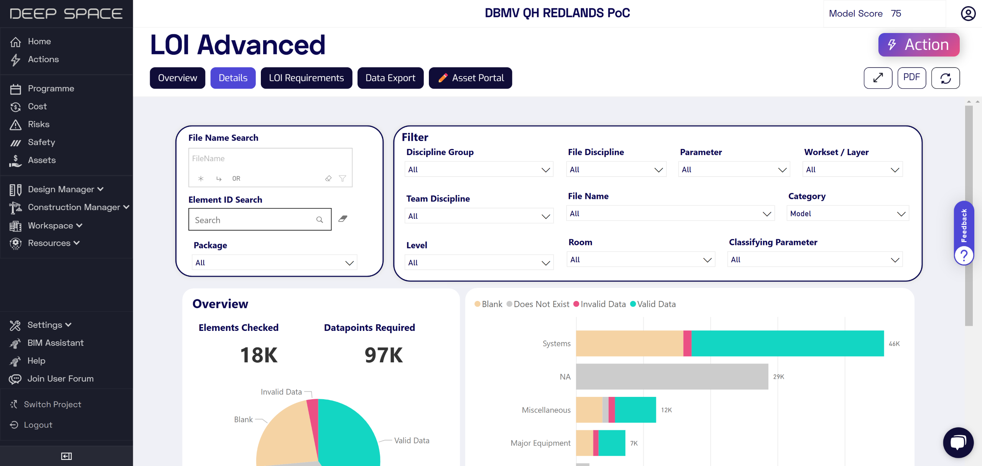Screen dimensions: 982x466
Task: Click the refresh report icon
Action: click(945, 78)
